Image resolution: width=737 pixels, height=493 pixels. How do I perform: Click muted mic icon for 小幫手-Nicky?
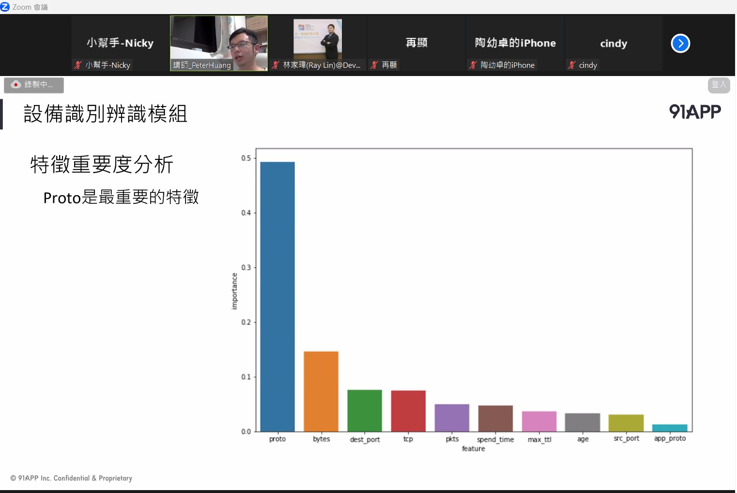click(78, 65)
